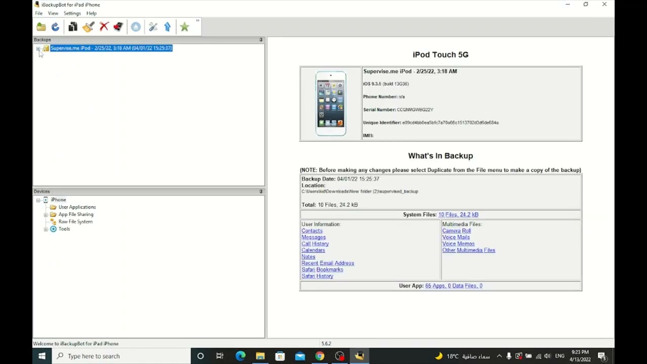The width and height of the screenshot is (647, 364).
Task: Open the screen recorder taskbar icon
Action: tap(340, 356)
